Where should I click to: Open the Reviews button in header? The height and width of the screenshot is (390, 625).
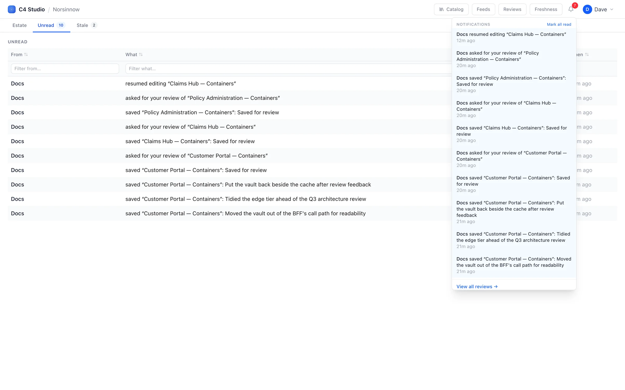[x=512, y=9]
